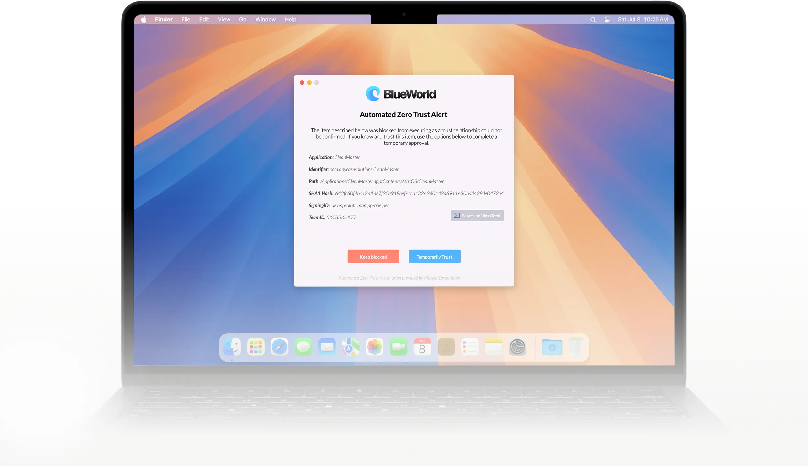Open Safari browser from dock
Viewport: 808px width, 466px height.
tap(279, 347)
